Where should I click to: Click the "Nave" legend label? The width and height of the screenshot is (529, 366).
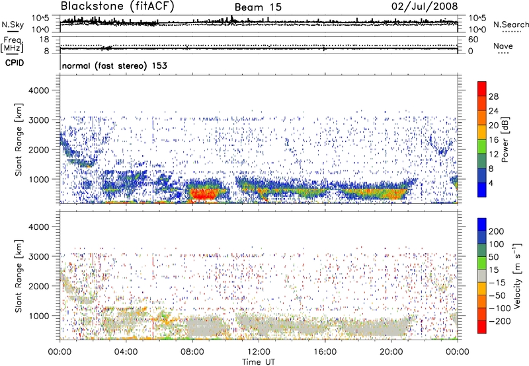tap(503, 46)
